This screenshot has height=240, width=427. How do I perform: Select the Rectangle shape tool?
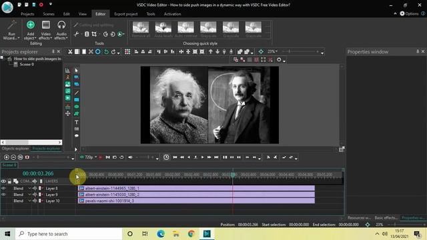[77, 100]
